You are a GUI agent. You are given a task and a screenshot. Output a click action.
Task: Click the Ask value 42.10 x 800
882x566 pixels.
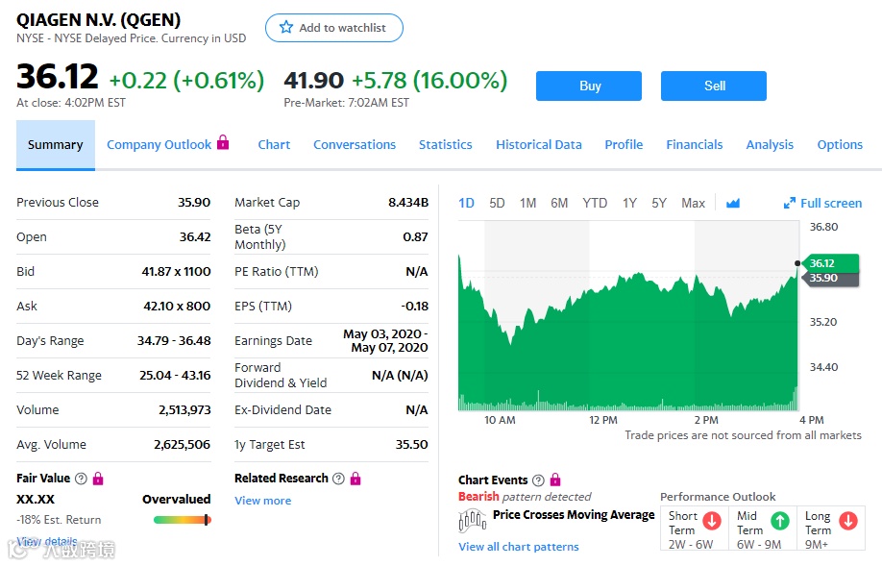tap(177, 307)
